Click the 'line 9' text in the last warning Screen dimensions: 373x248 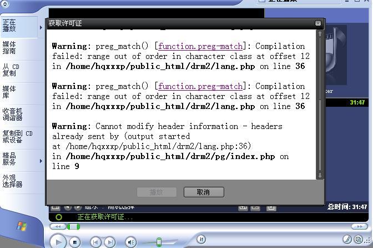tap(65, 166)
